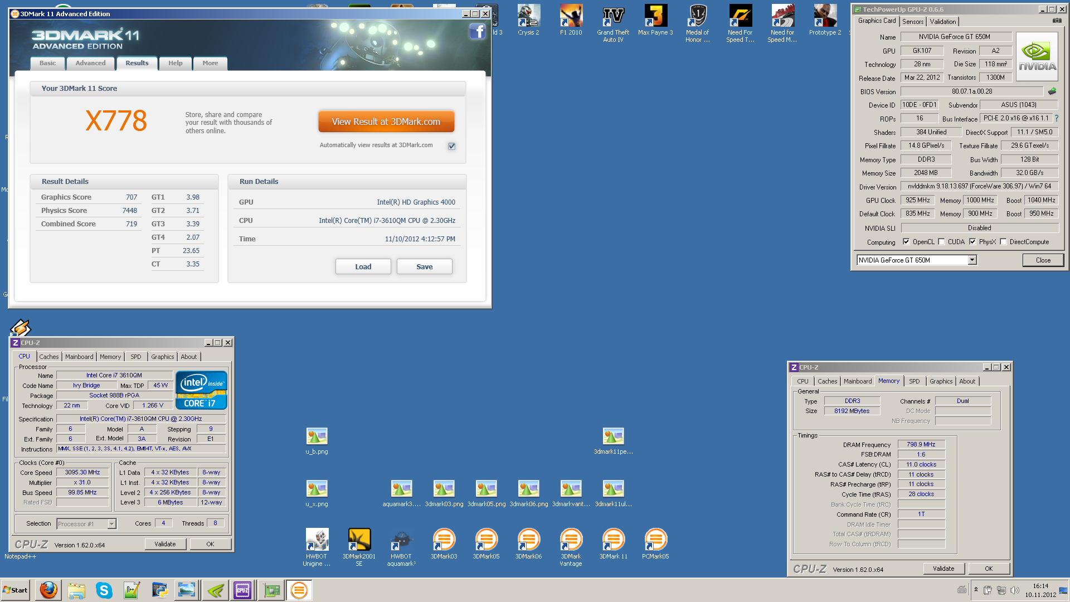
Task: Open Windows Explorer taskbar icon
Action: click(x=76, y=590)
